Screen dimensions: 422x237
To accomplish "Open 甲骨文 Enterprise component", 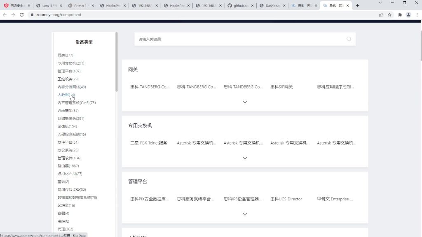I will click(x=335, y=199).
